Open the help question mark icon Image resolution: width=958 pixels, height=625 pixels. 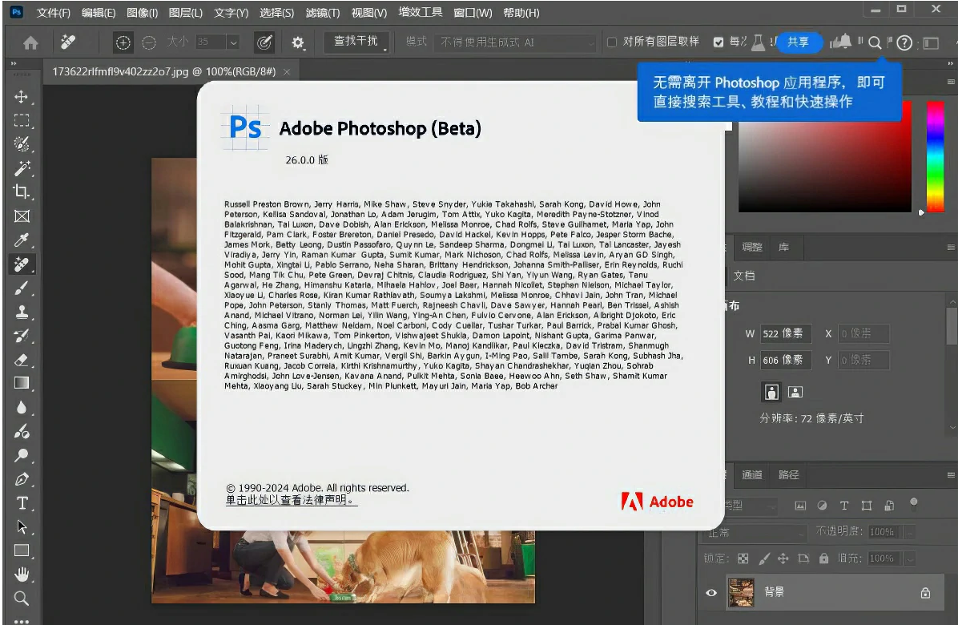[x=905, y=42]
